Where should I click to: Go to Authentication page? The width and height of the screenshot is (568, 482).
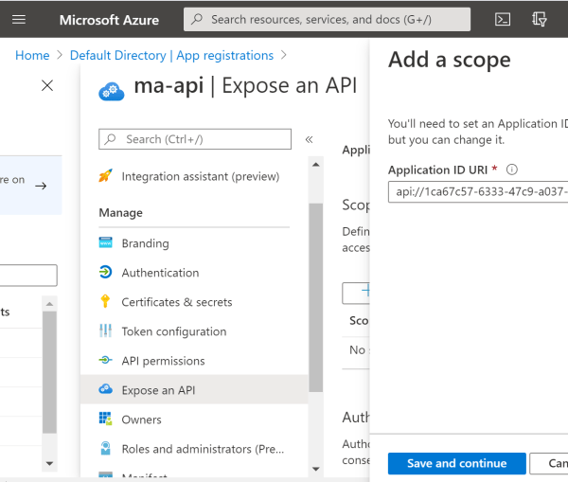(x=160, y=273)
